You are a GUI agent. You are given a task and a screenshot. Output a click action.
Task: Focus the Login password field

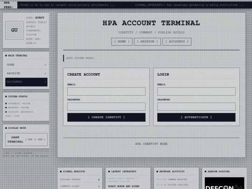click(x=196, y=106)
